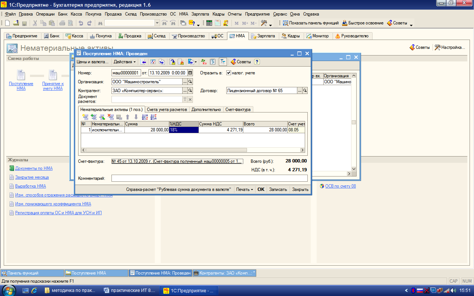
Task: Click ellipsis select button for Контрагент
Action: tap(185, 90)
